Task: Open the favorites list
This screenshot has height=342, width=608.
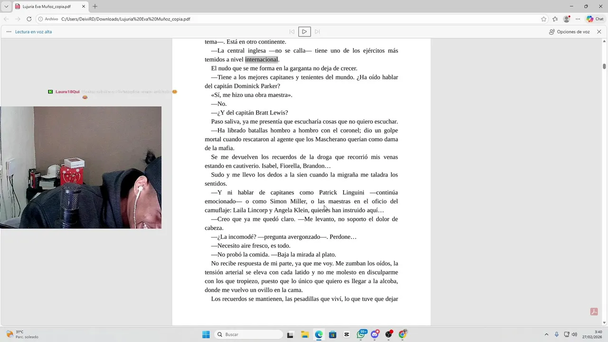Action: pos(555,19)
